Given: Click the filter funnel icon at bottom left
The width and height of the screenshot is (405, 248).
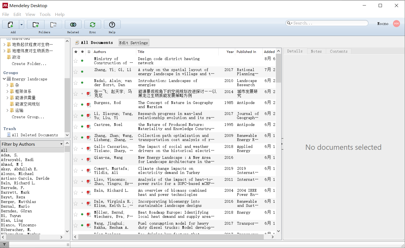Looking at the screenshot, I should pyautogui.click(x=4, y=244).
